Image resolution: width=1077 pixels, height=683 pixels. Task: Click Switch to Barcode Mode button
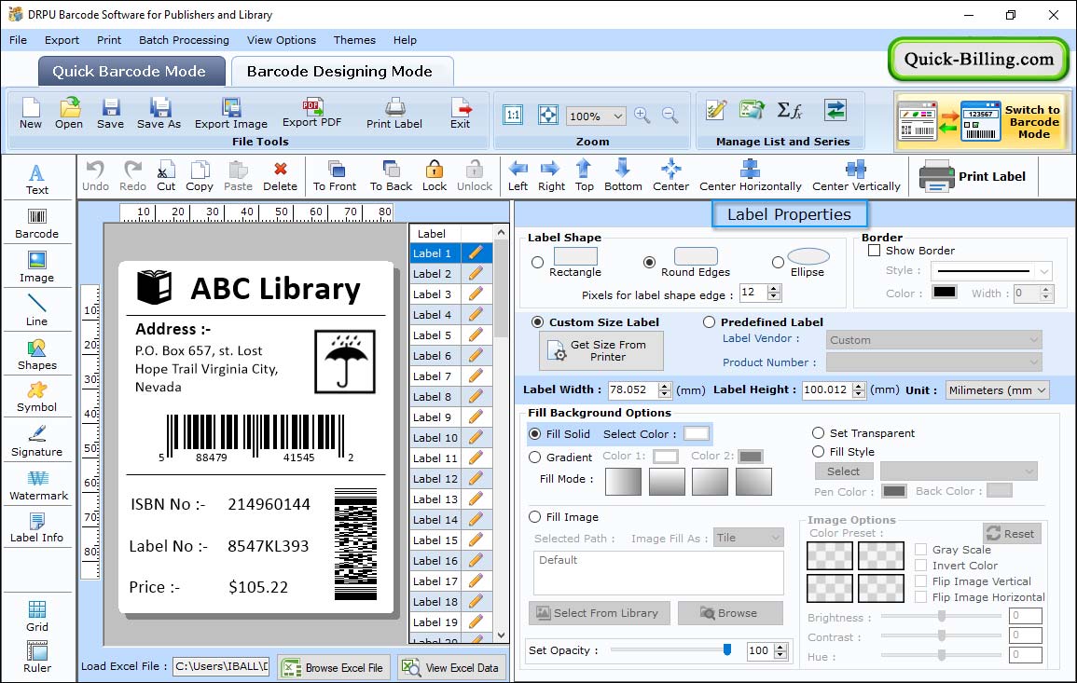tap(982, 121)
